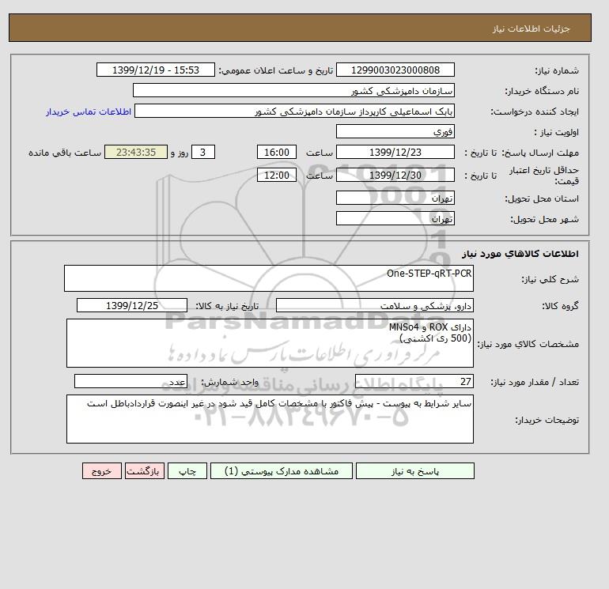
Task: Click the general description One-STEP-qRT-PCR field
Action: point(269,278)
